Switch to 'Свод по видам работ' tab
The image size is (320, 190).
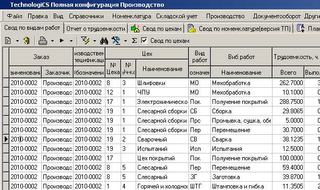(32, 28)
